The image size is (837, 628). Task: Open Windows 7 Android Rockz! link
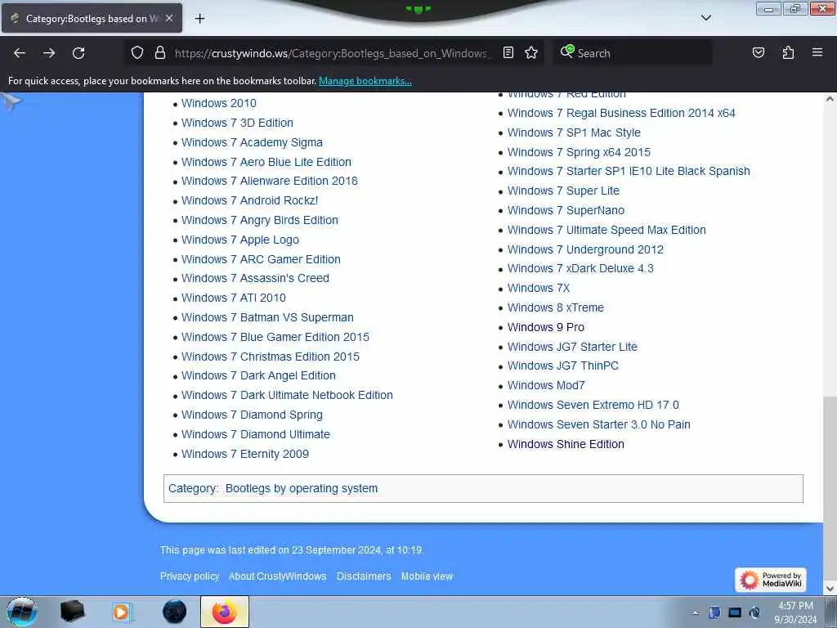(250, 201)
